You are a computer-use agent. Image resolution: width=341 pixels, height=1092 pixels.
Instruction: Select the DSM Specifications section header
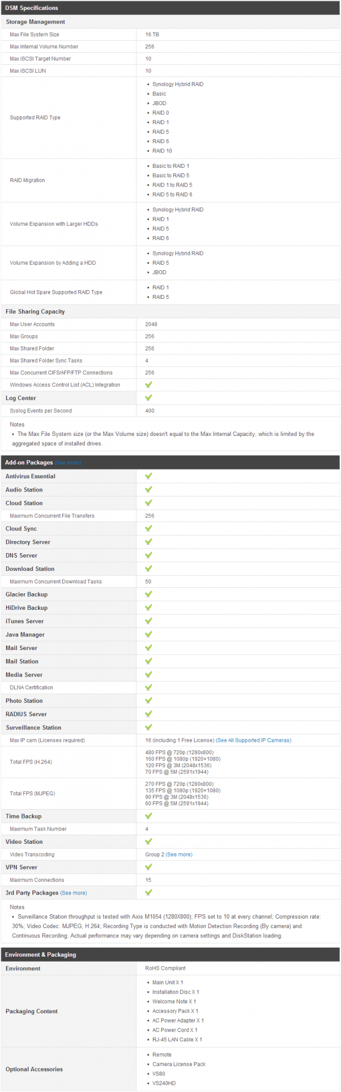170,8
